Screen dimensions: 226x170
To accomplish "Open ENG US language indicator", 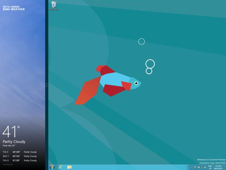I will click(x=210, y=168).
